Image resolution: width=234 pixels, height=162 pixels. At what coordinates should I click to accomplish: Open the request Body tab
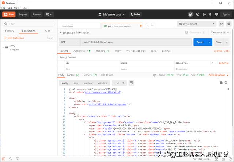[118, 51]
